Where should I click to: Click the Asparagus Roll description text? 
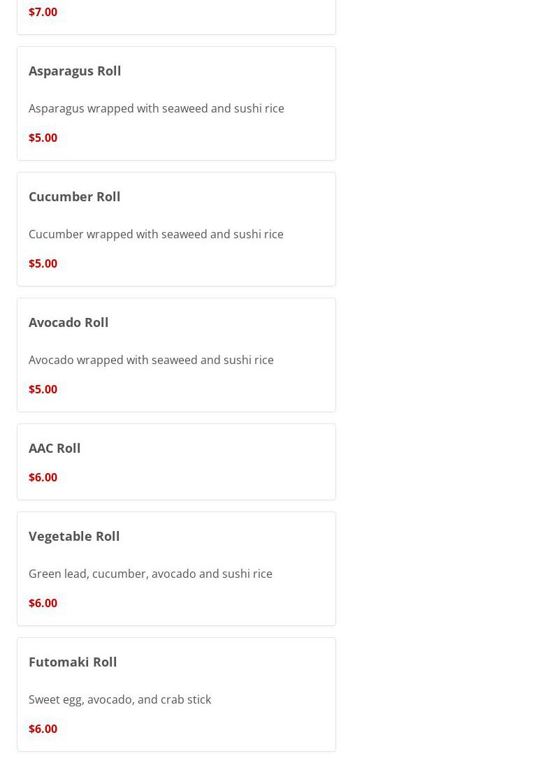156,108
